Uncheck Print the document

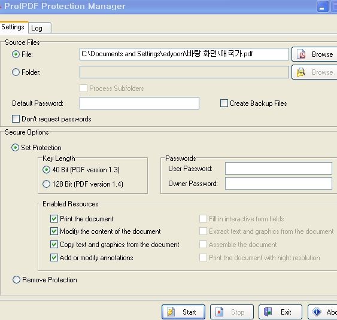coord(54,219)
